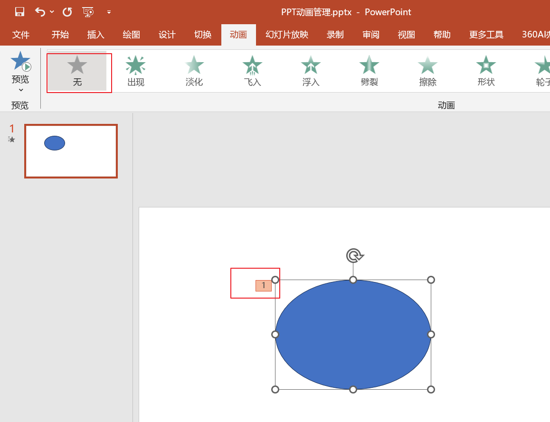Open the 录制 tab
This screenshot has height=422, width=550.
click(x=335, y=35)
